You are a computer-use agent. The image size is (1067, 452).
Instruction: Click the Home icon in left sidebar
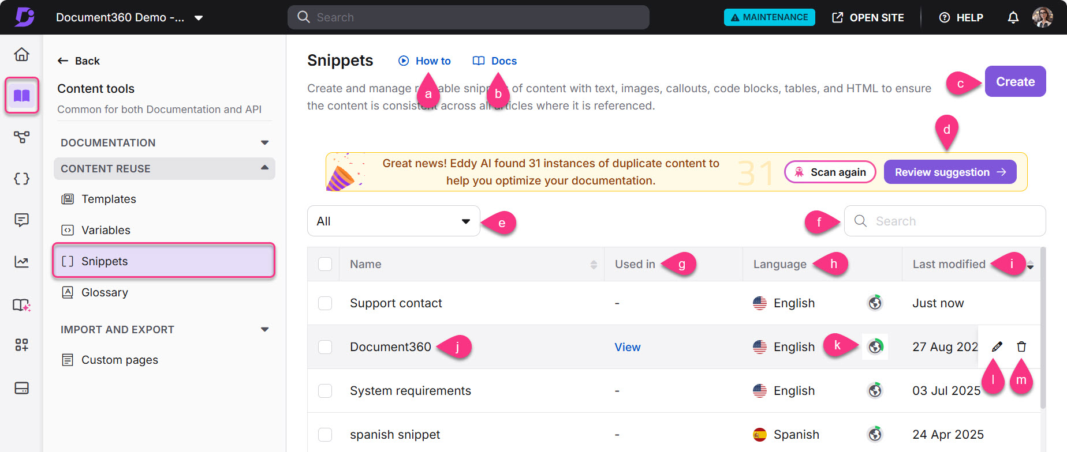tap(21, 54)
